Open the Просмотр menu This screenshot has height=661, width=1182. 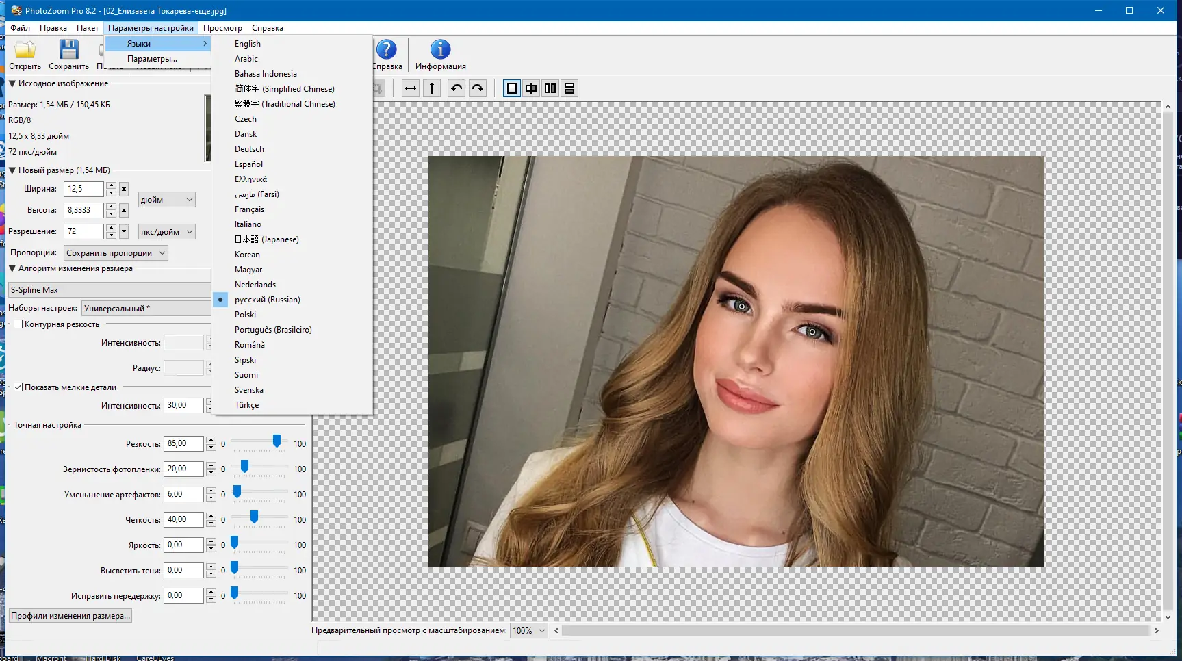[222, 28]
